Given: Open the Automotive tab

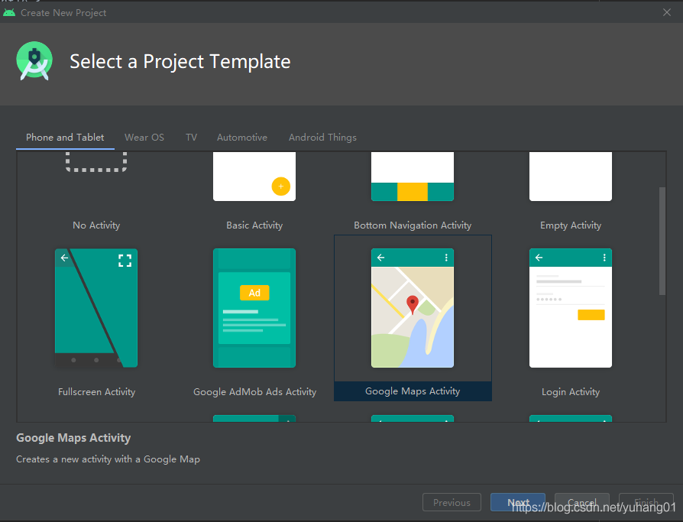Looking at the screenshot, I should (242, 138).
